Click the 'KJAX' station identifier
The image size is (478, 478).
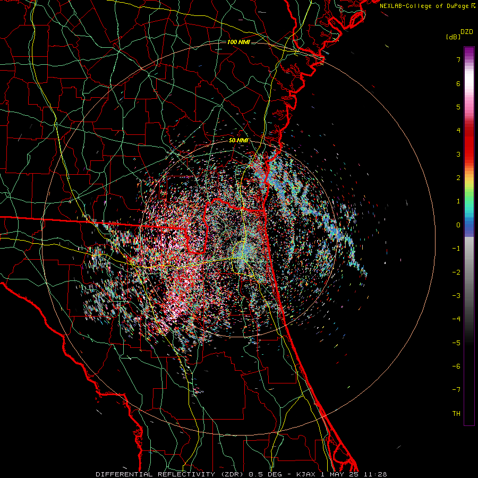click(x=307, y=474)
